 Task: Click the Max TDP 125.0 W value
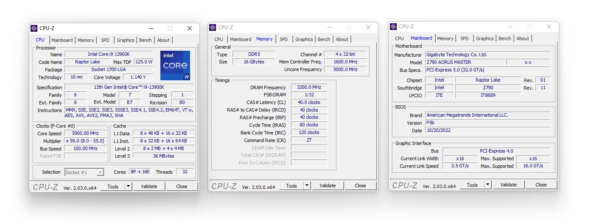point(144,62)
